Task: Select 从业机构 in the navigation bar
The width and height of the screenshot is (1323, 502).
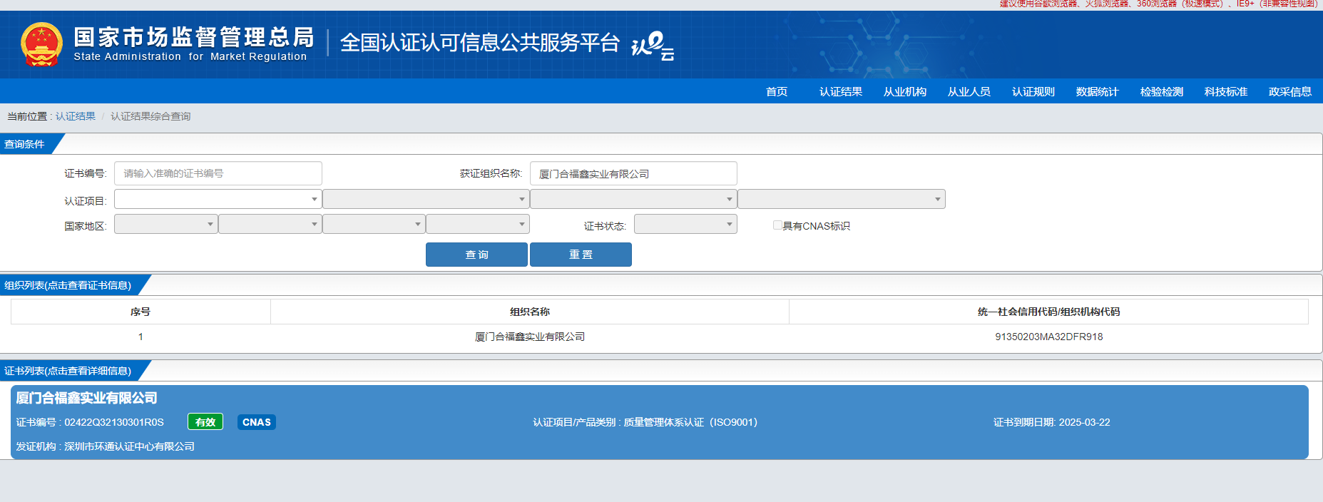Action: pyautogui.click(x=905, y=91)
